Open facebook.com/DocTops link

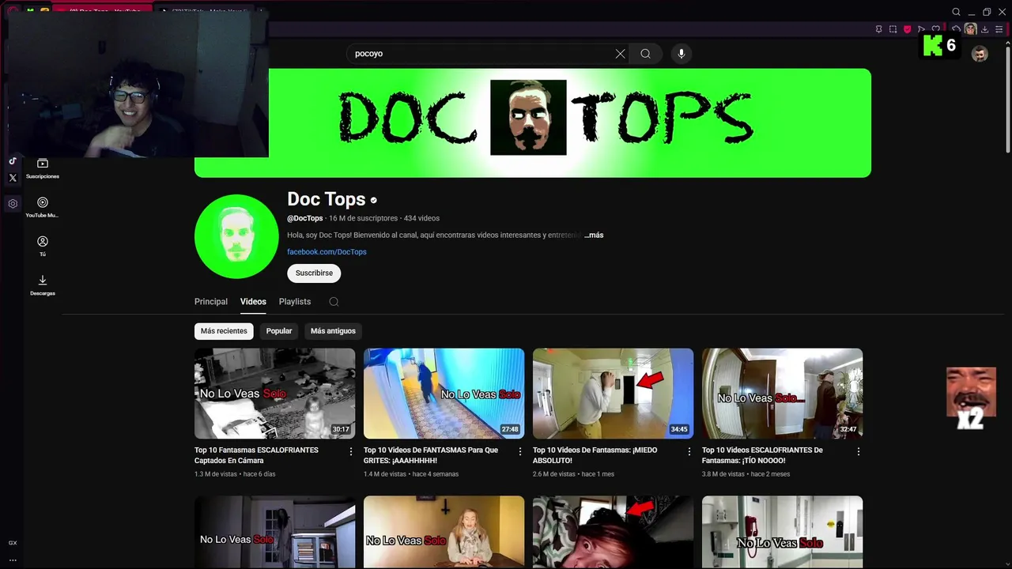pos(327,251)
